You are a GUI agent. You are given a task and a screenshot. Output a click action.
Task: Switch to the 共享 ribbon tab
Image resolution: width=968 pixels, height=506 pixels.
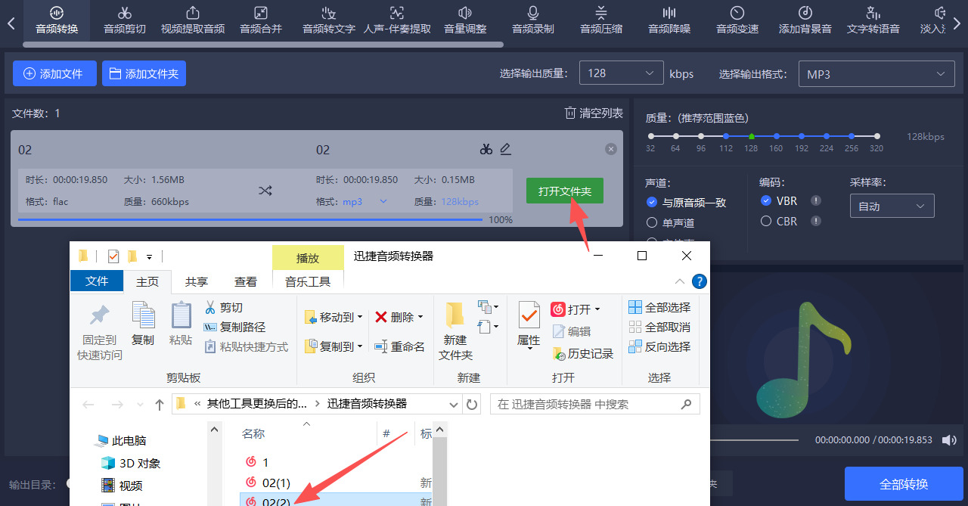coord(197,281)
